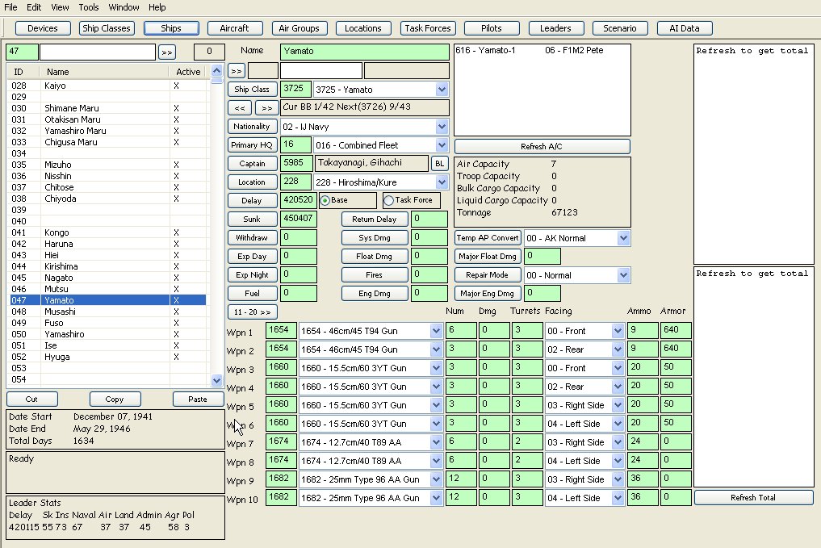Image resolution: width=821 pixels, height=548 pixels.
Task: Switch delay mode to Task Force
Action: click(390, 199)
